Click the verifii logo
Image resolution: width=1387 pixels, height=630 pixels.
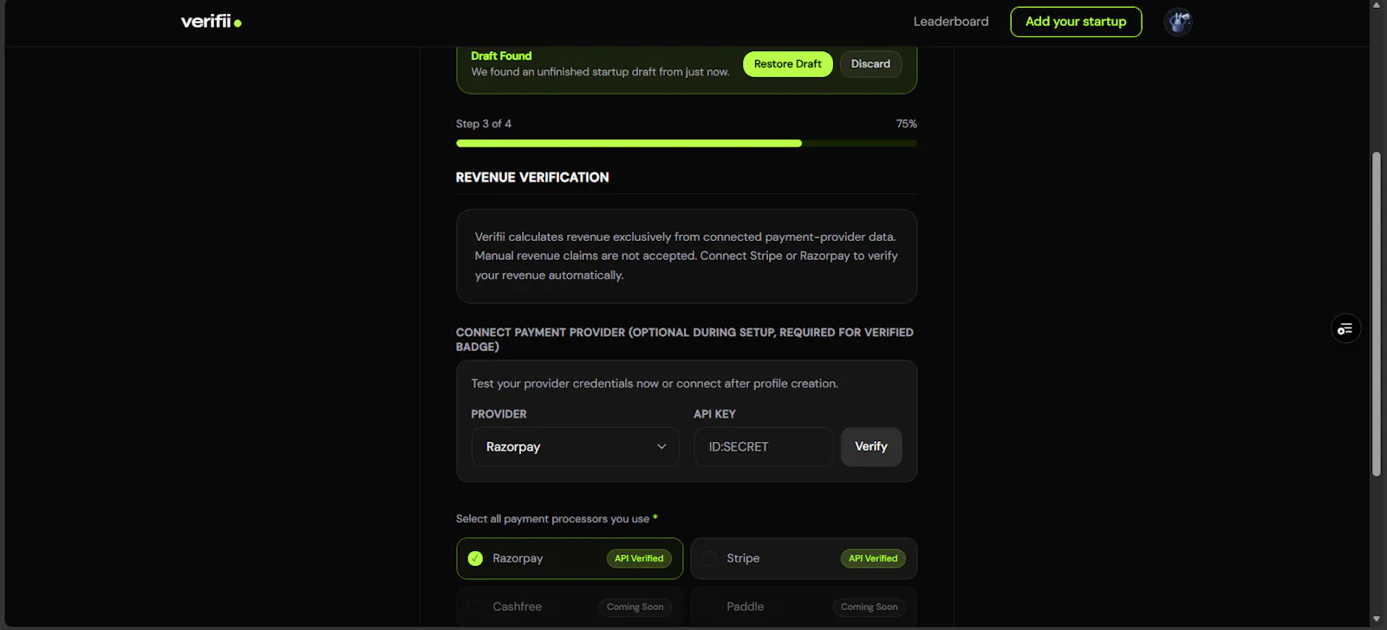point(211,22)
